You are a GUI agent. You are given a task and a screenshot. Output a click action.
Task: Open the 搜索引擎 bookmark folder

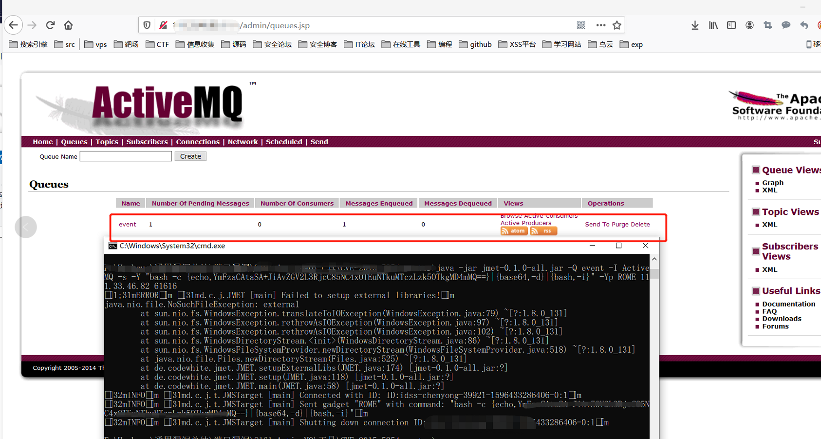point(28,44)
